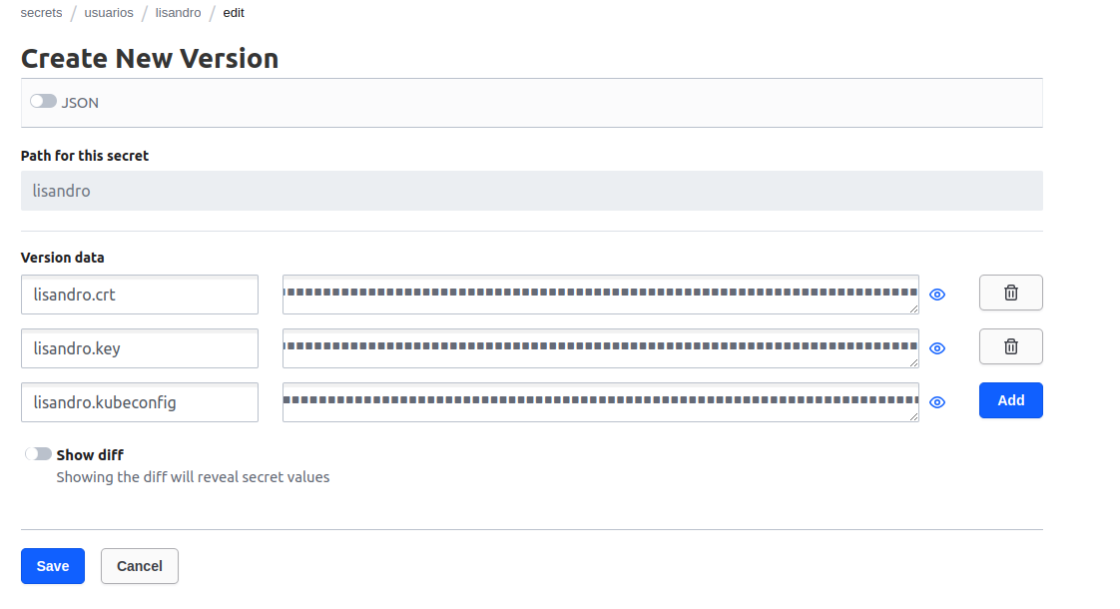Edit the lisandro.kubeconfig key name field
Image resolution: width=1120 pixels, height=609 pixels.
pyautogui.click(x=140, y=402)
